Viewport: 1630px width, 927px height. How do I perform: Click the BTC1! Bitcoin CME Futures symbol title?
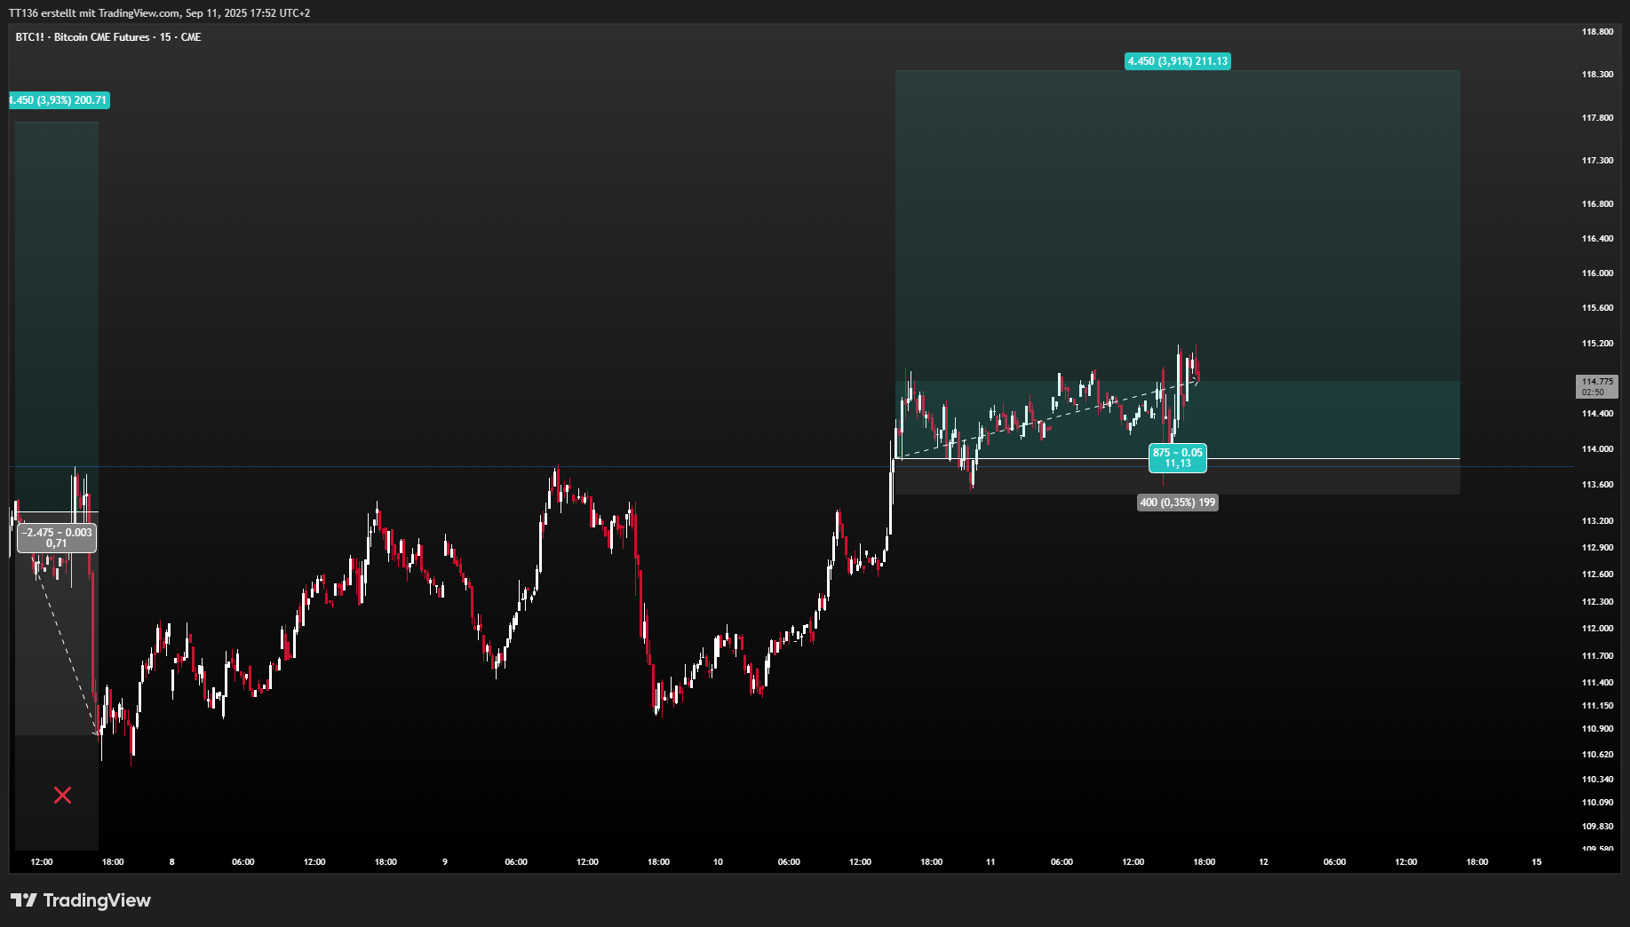[108, 37]
